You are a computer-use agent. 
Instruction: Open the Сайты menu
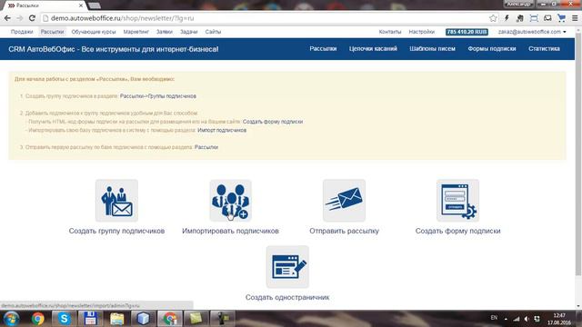[x=213, y=32]
